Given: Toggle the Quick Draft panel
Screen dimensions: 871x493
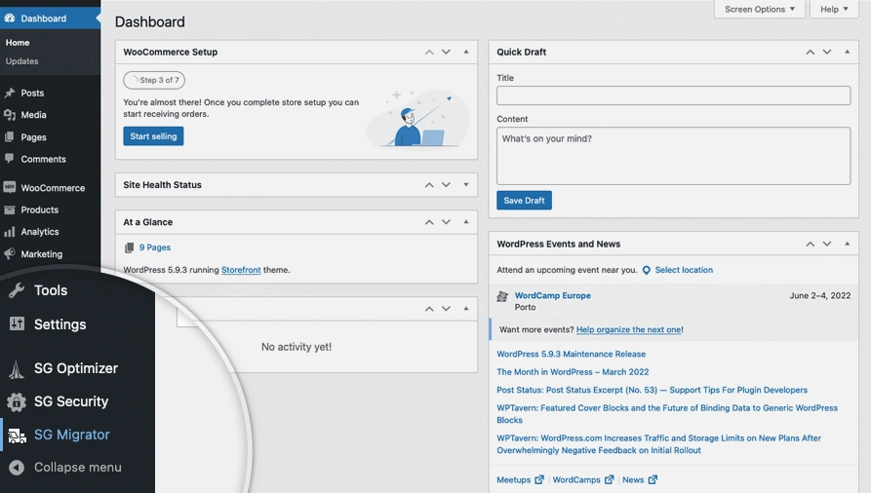Looking at the screenshot, I should [x=847, y=52].
